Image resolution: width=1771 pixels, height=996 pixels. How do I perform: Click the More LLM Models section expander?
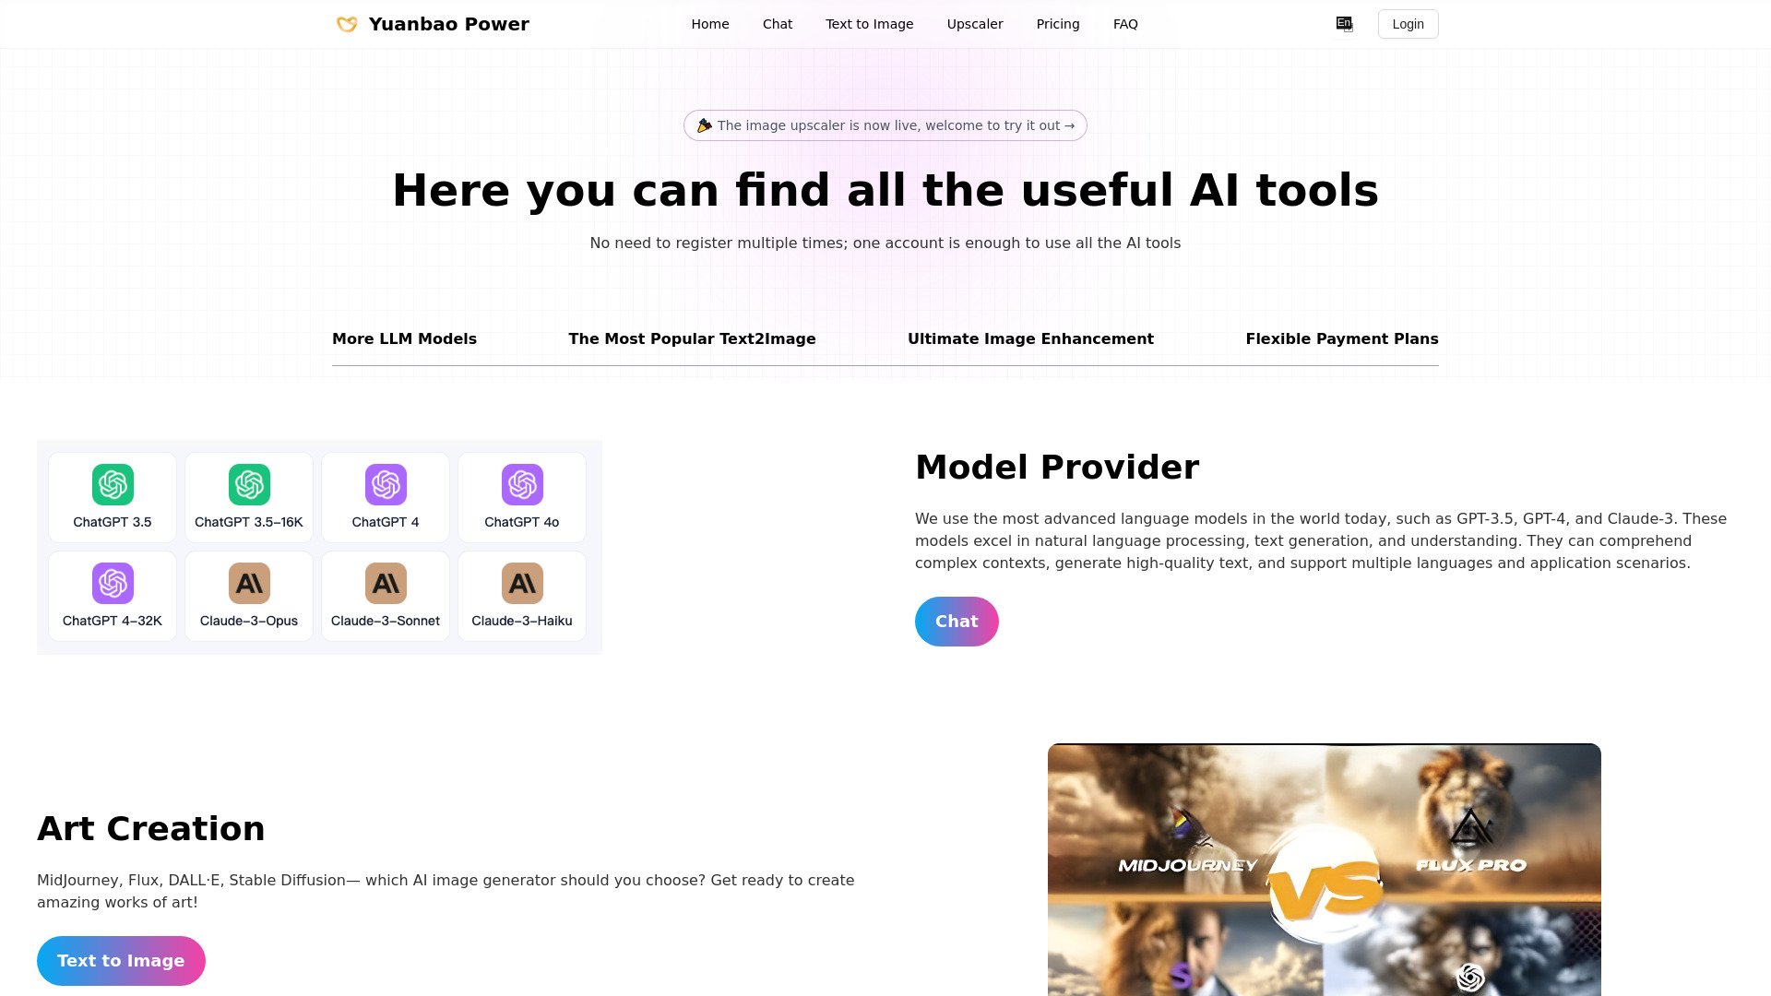[404, 338]
